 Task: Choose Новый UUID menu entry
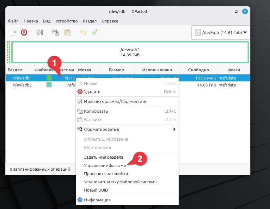pos(127,190)
